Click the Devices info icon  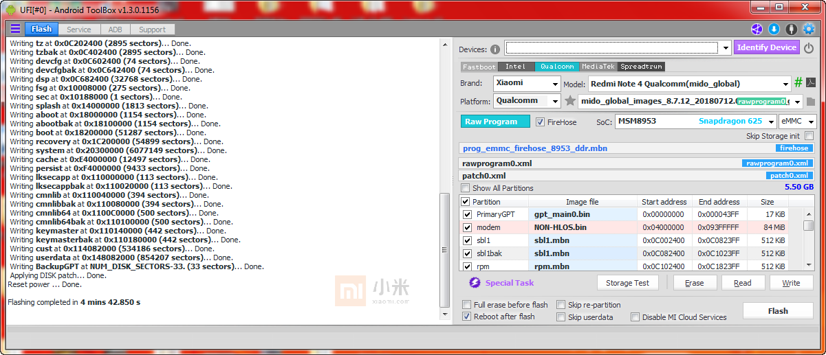495,49
